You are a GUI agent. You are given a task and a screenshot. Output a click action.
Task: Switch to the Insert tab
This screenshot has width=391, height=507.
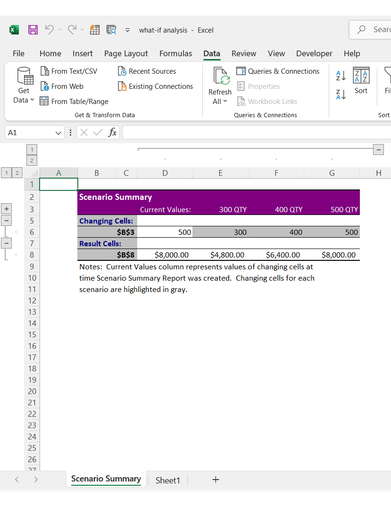pyautogui.click(x=83, y=53)
